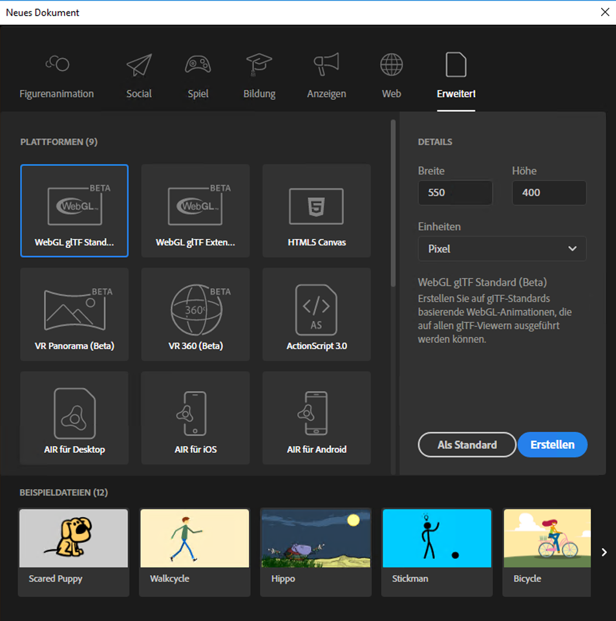This screenshot has width=616, height=621.
Task: Choose the VR 360 (Beta) platform
Action: pos(195,314)
